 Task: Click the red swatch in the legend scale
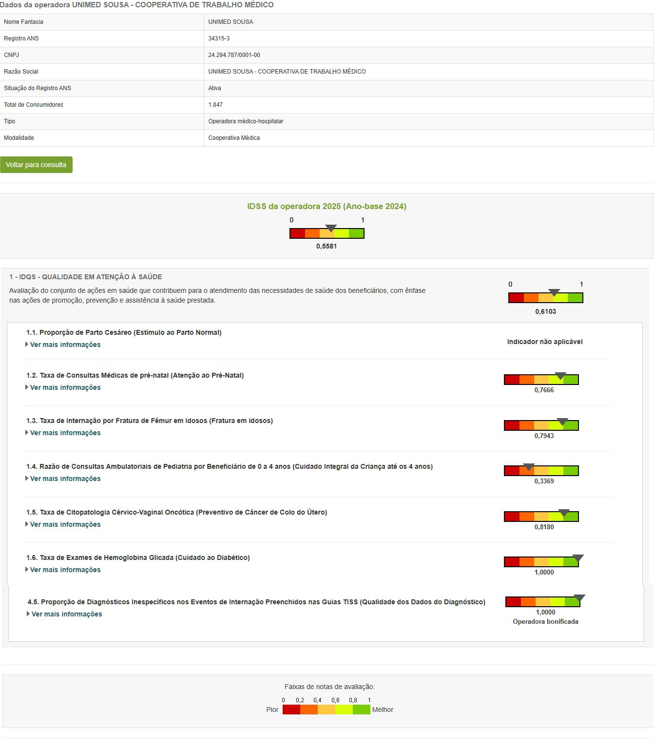point(291,710)
